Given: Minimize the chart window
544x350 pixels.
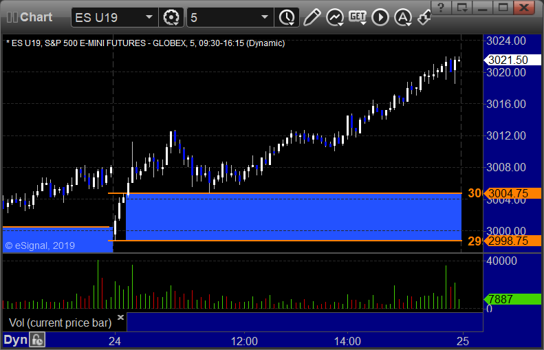Looking at the screenshot, I should click(483, 7).
